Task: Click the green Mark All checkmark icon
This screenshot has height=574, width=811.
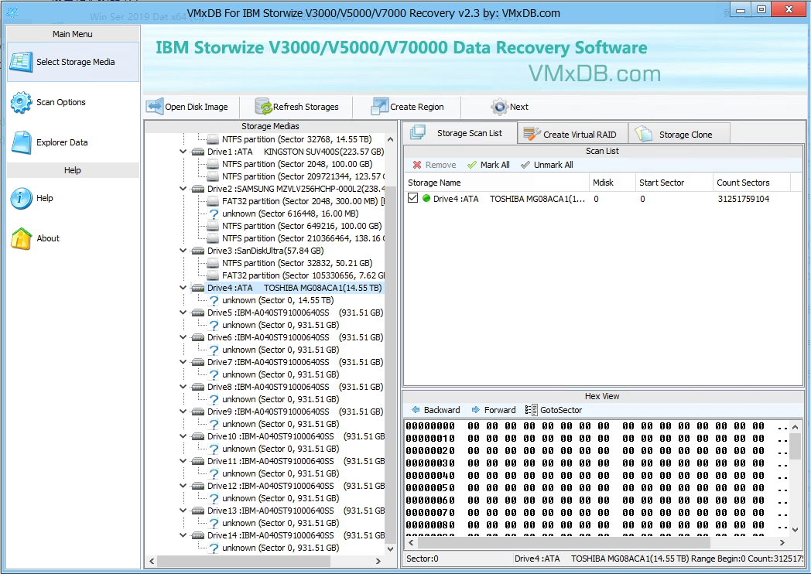Action: [x=472, y=165]
